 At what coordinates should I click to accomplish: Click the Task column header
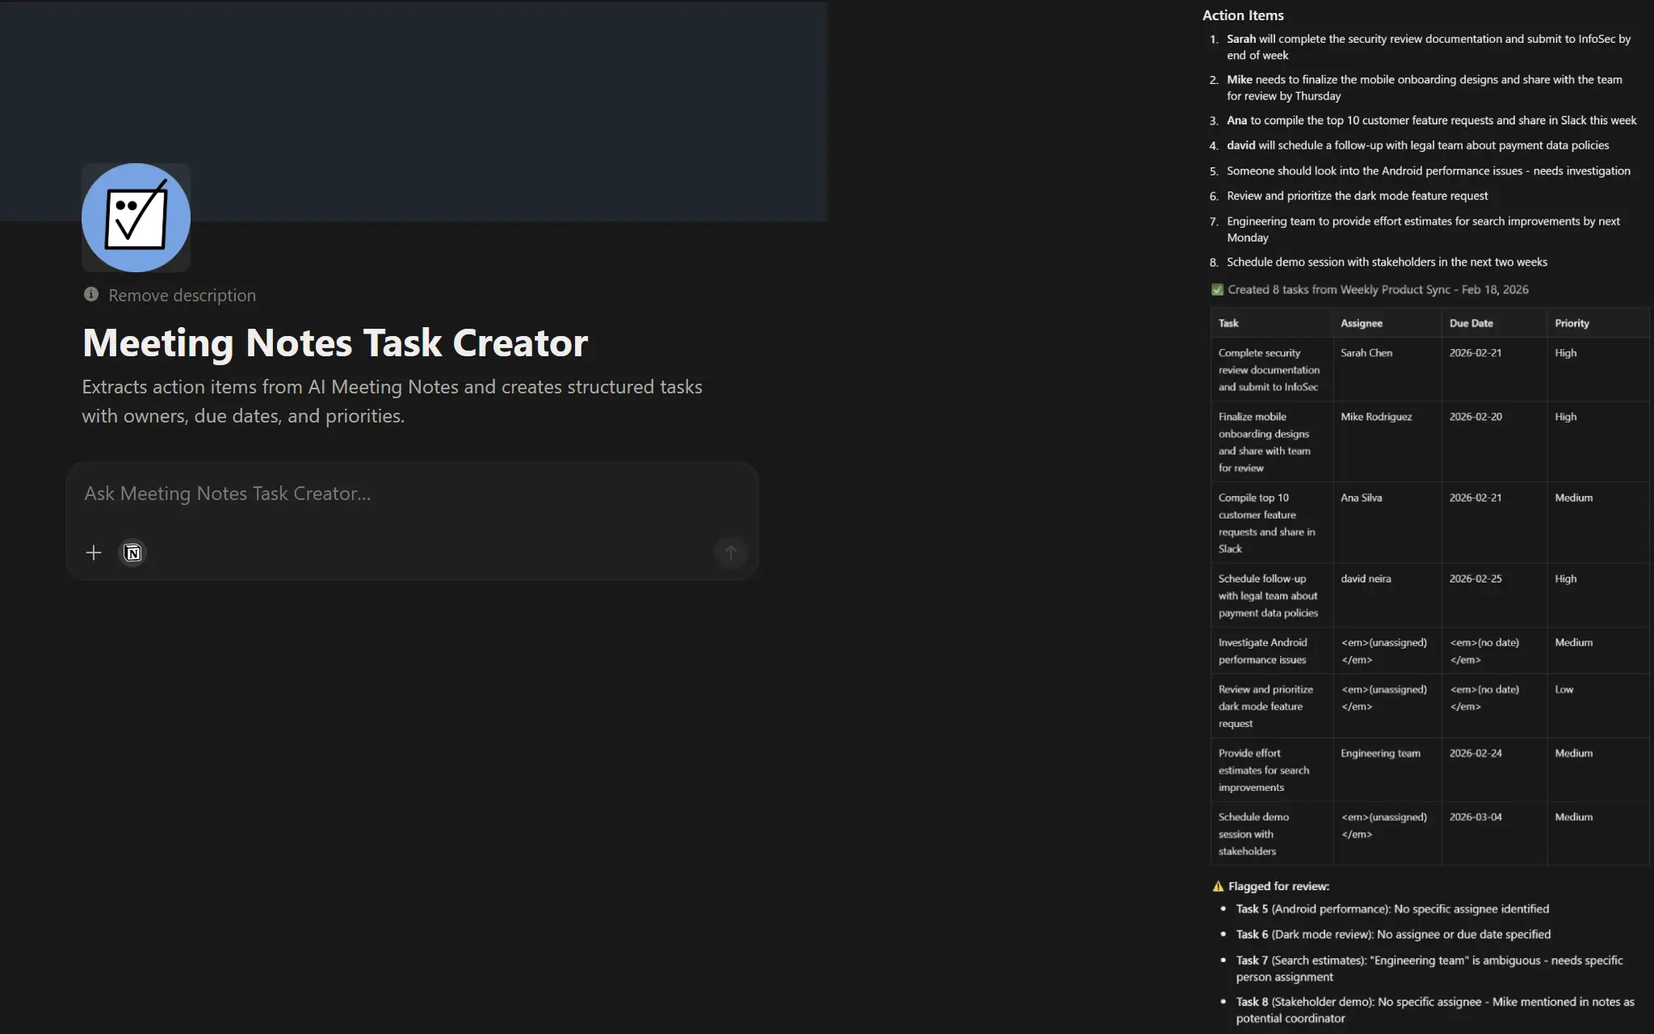coord(1229,322)
